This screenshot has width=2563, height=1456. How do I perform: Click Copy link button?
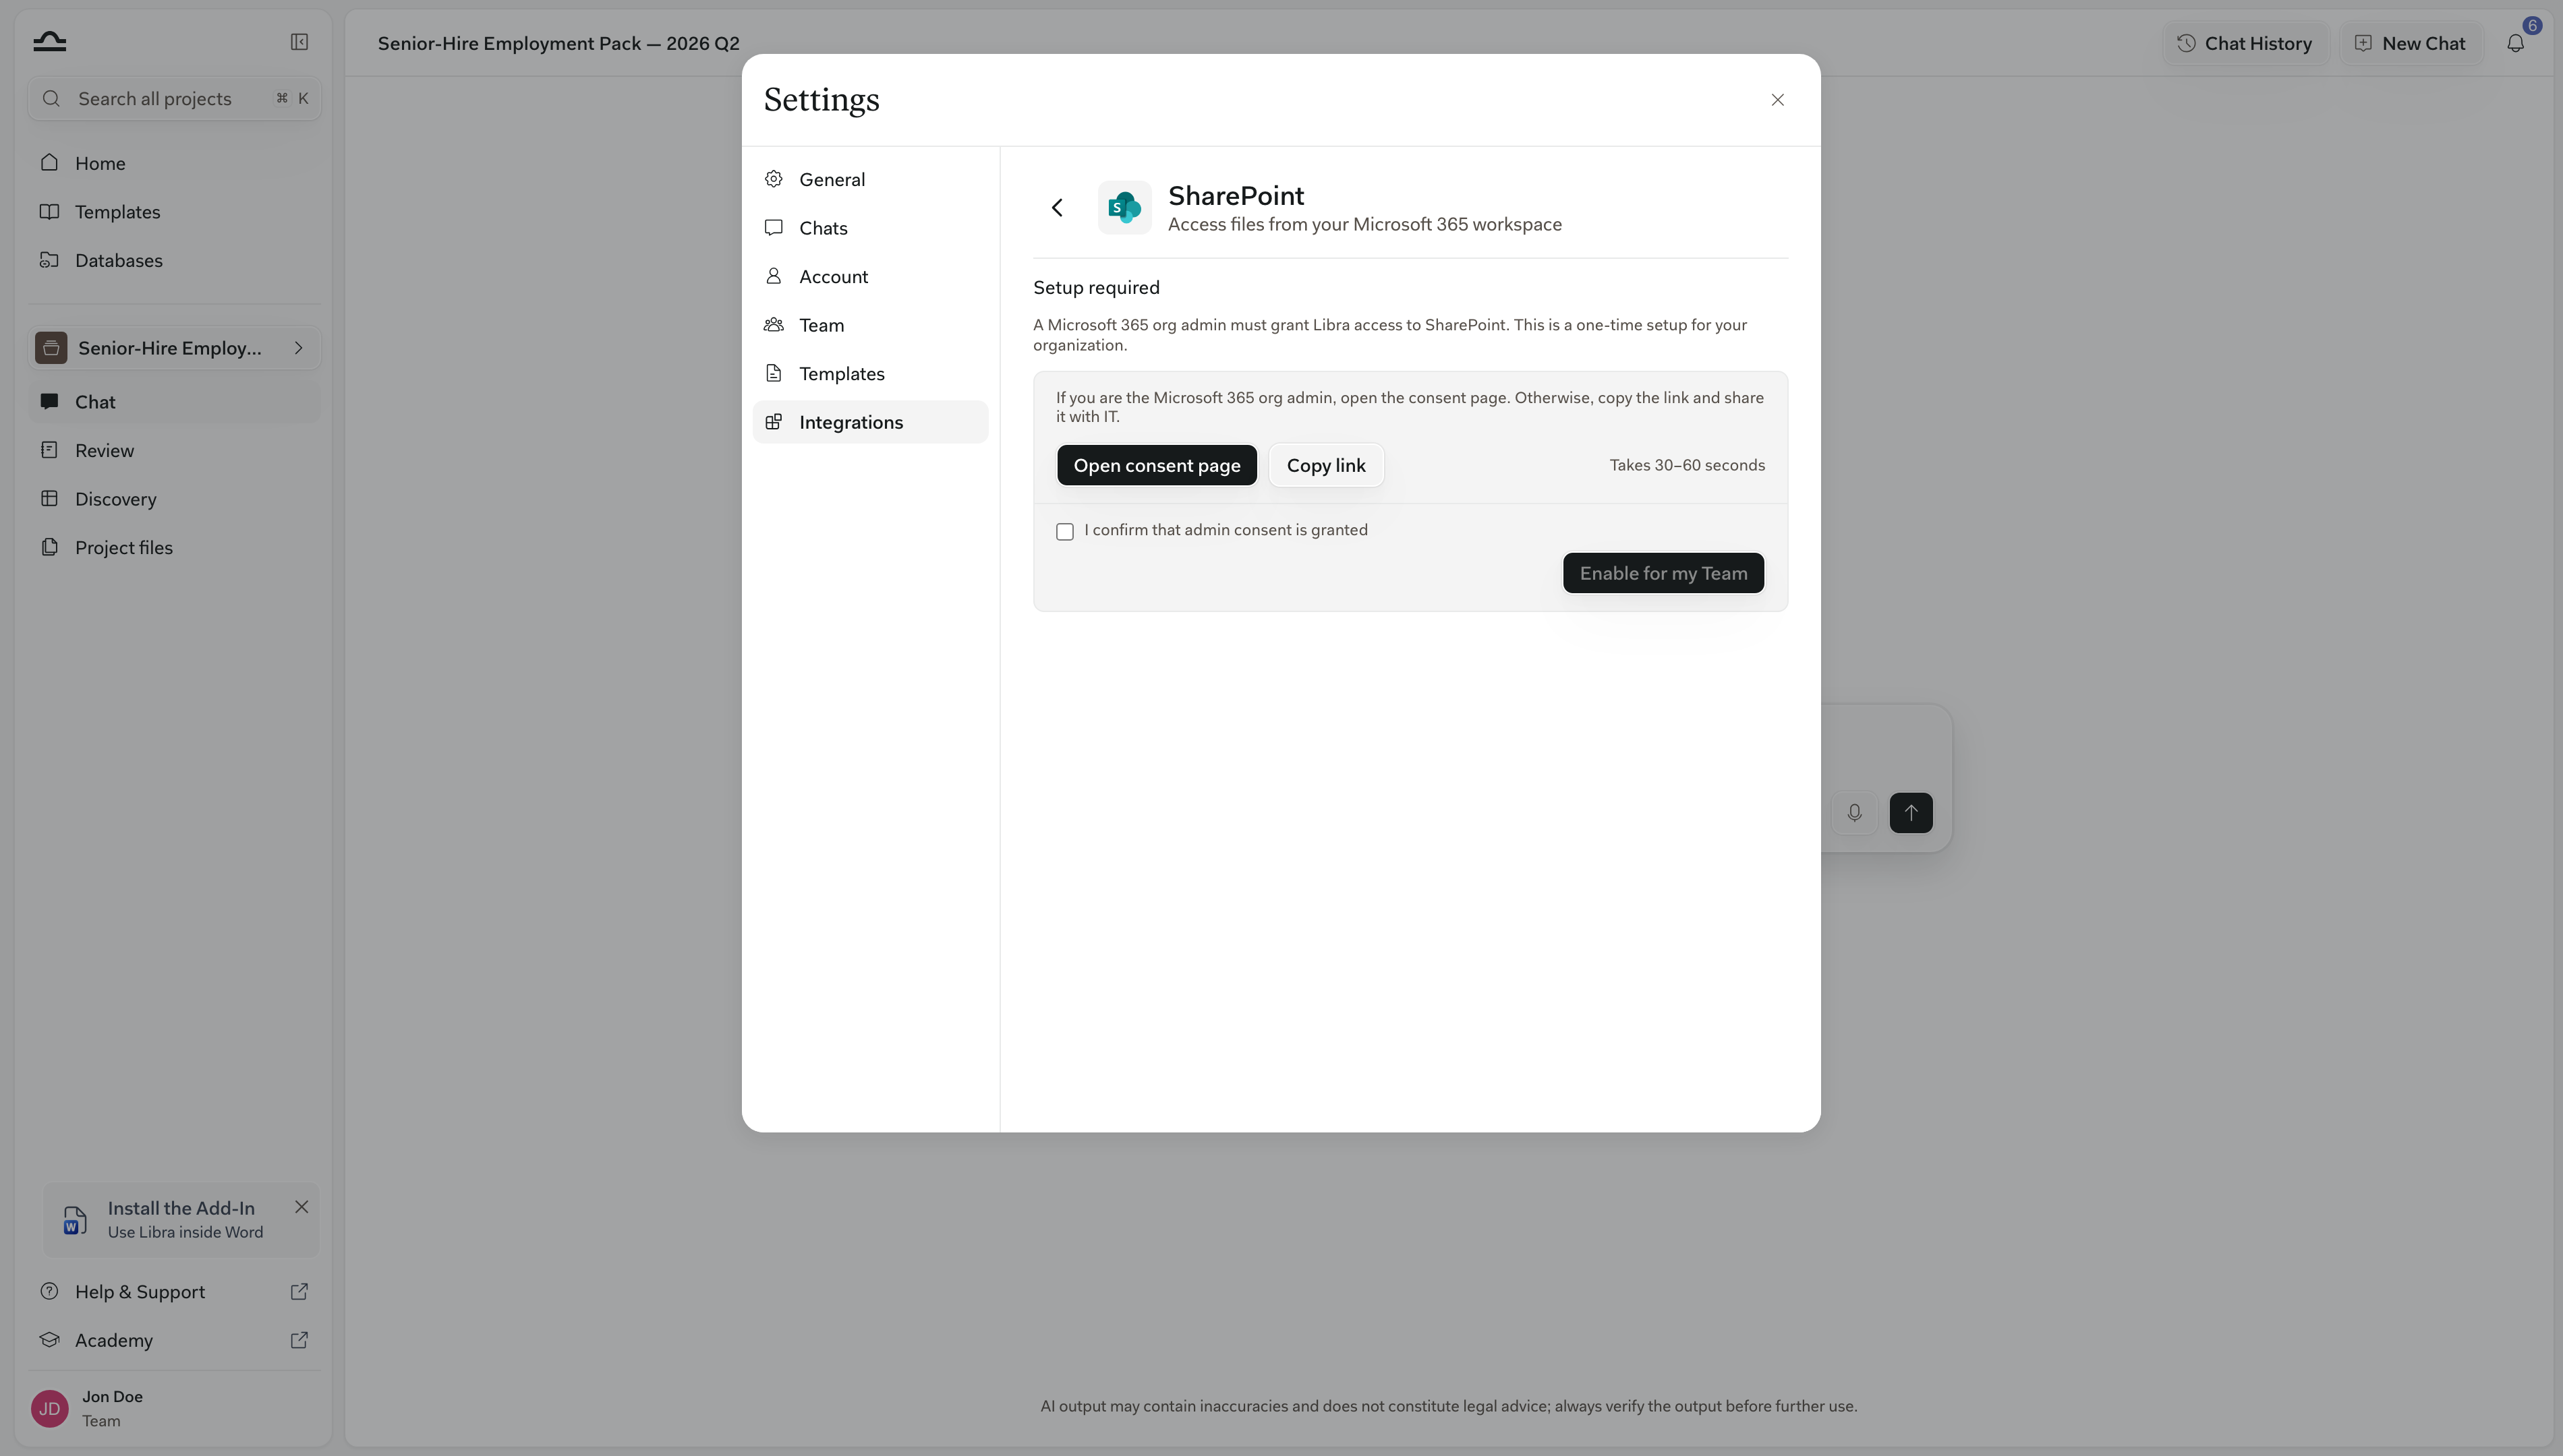coord(1325,465)
